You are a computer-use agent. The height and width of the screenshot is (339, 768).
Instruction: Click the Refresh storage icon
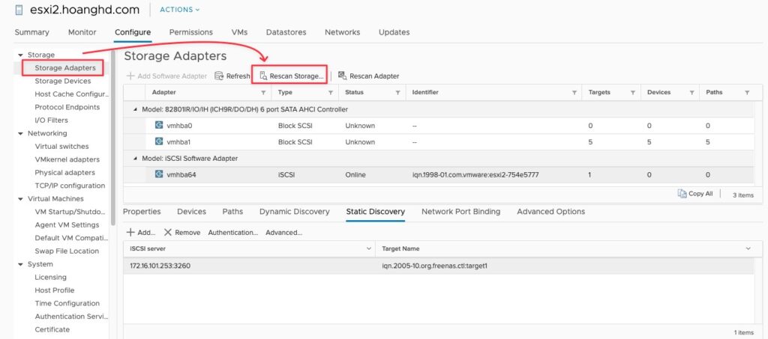point(219,76)
